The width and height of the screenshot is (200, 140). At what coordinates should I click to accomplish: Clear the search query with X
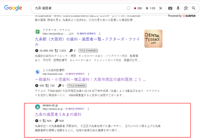click(161, 8)
